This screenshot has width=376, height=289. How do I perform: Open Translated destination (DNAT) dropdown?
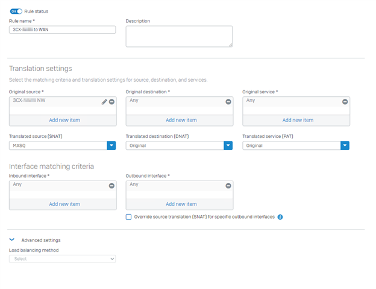179,146
